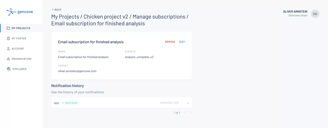Click the Organization icon in sidebar
Viewport: 328px width, 128px height.
click(8, 59)
